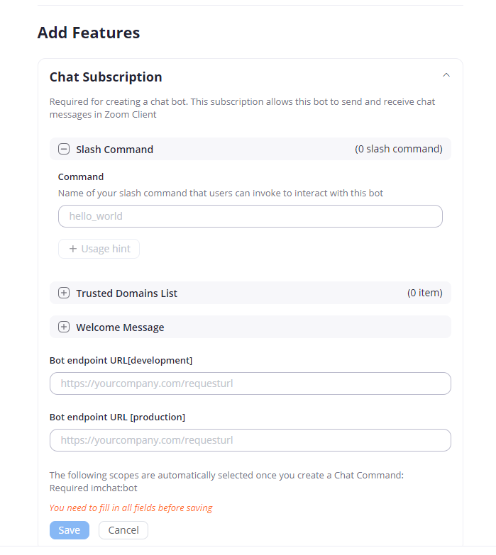Click the plus icon beside Welcome Message
This screenshot has width=496, height=555.
click(x=64, y=327)
